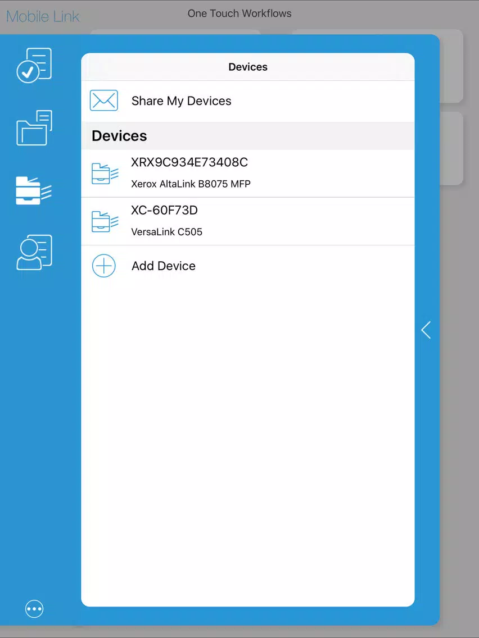479x638 pixels.
Task: Open the more options ellipsis icon
Action: coord(34,609)
